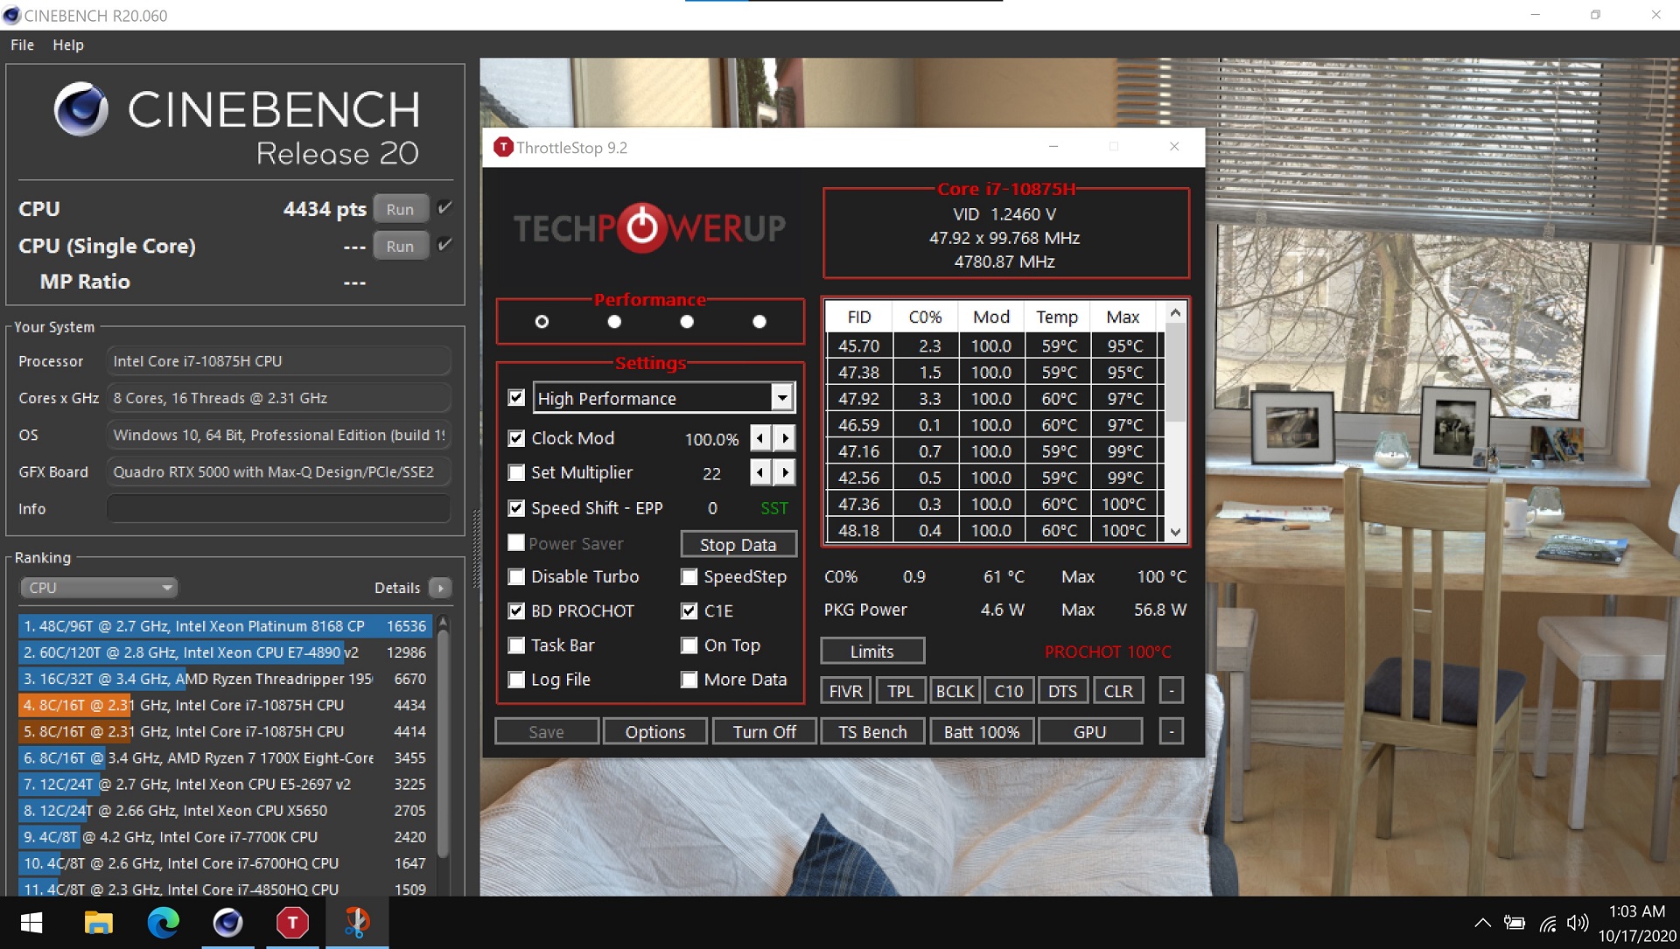Expand ranking Details arrow
Viewport: 1680px width, 949px height.
[440, 588]
